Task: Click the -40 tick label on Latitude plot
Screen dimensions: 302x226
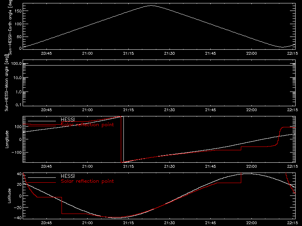Action: [18, 218]
